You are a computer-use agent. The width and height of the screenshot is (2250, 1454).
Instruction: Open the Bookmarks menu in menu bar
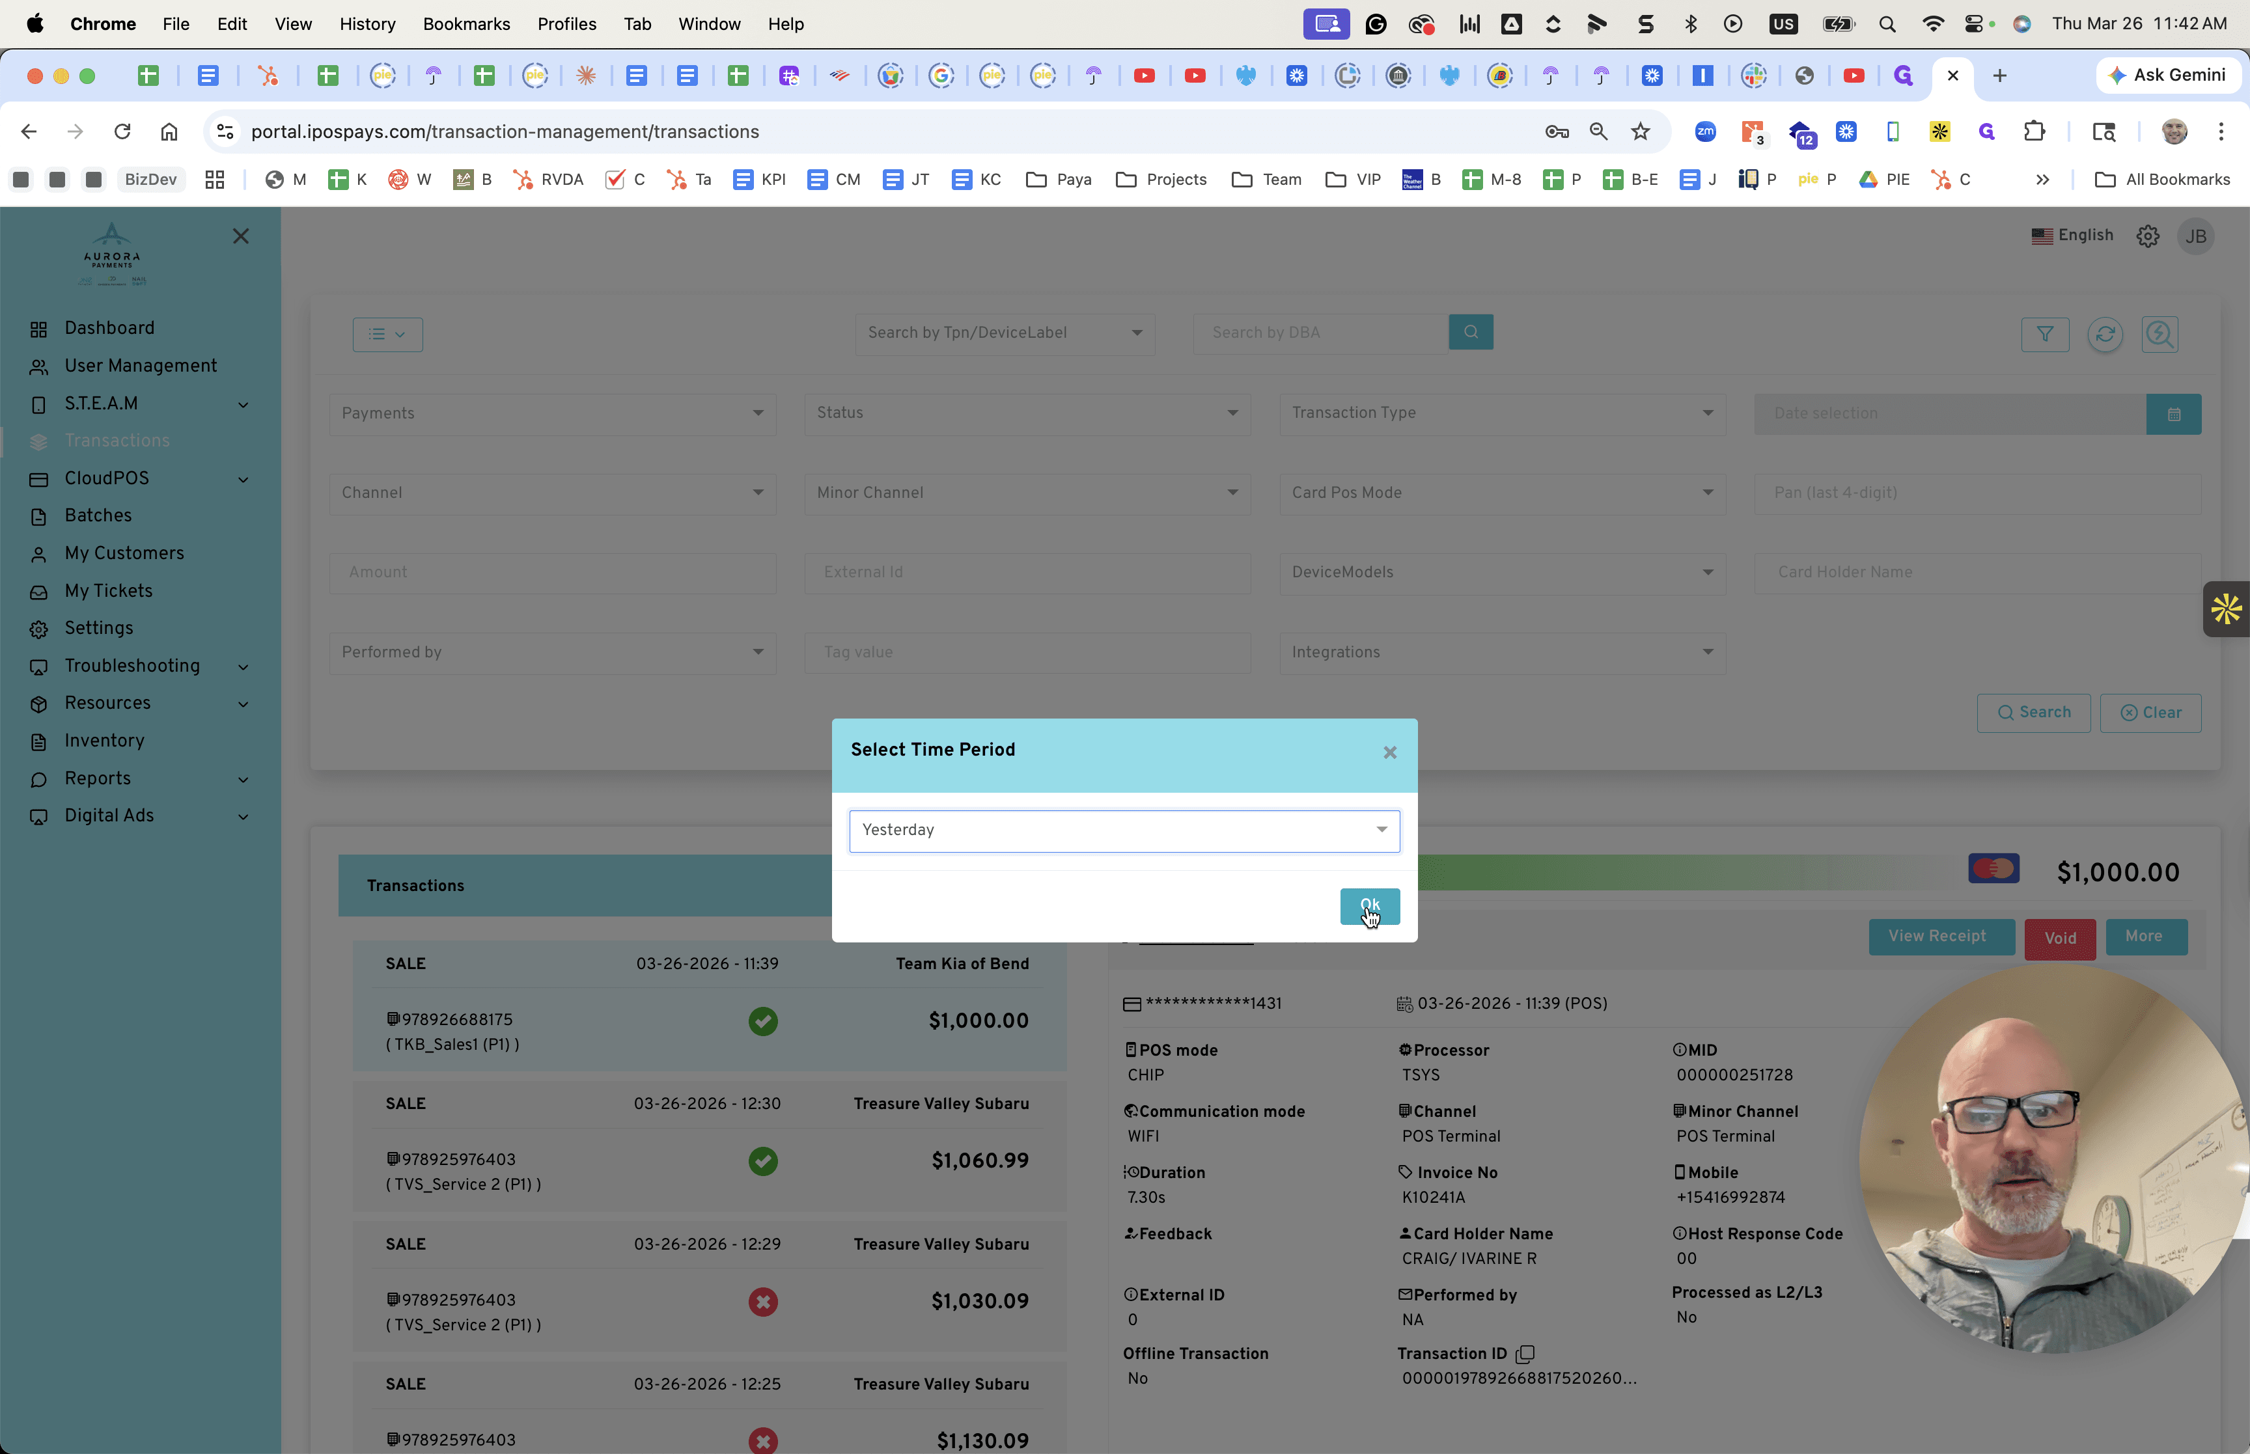(466, 23)
